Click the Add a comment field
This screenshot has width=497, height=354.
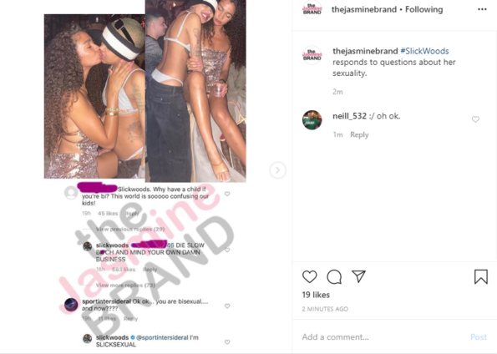(383, 337)
